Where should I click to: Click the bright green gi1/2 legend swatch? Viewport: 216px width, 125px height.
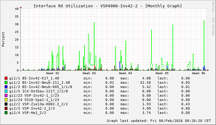(6, 83)
